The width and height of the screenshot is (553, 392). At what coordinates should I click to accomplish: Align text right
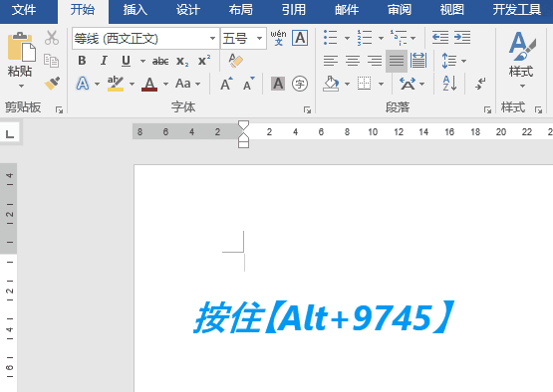click(375, 61)
